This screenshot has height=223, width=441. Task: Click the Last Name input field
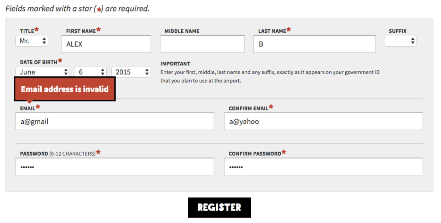coord(314,44)
